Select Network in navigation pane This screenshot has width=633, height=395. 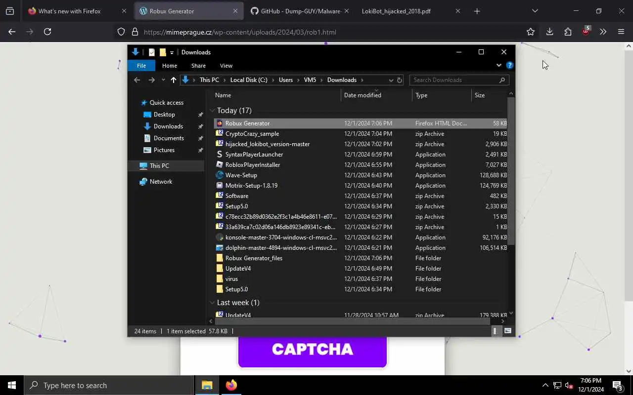[161, 182]
